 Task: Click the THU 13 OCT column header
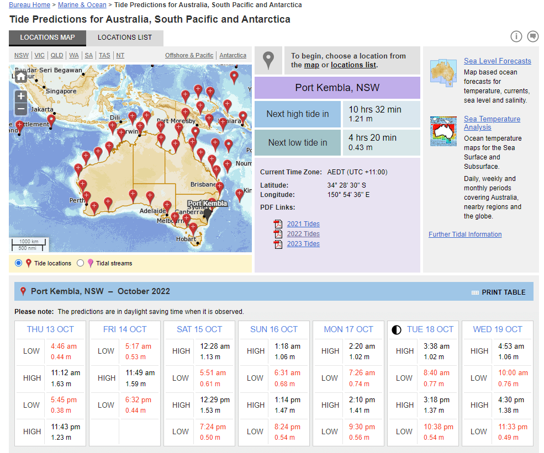pyautogui.click(x=50, y=329)
